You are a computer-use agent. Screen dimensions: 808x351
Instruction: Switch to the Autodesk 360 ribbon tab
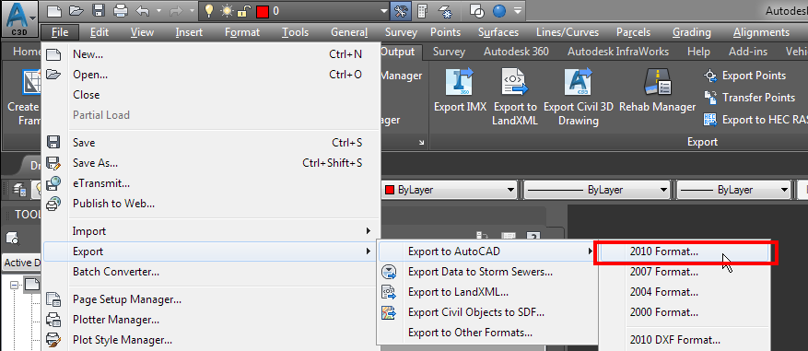click(x=516, y=52)
